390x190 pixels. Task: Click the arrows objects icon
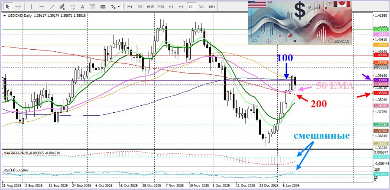click(x=113, y=6)
